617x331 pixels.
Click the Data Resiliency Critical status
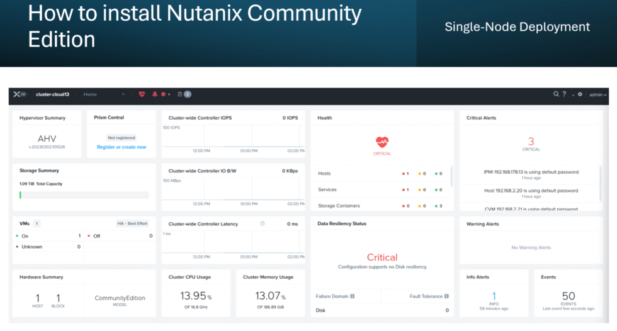[x=382, y=257]
